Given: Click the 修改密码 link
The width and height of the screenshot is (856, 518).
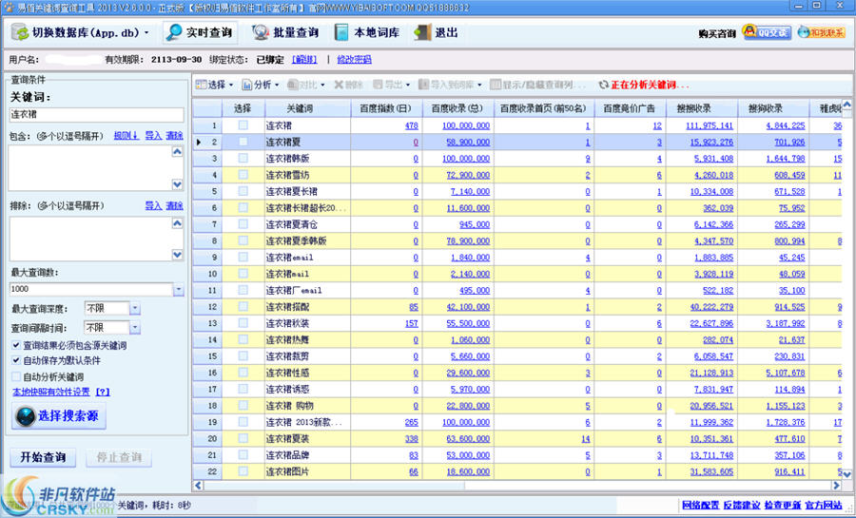Looking at the screenshot, I should pyautogui.click(x=354, y=60).
